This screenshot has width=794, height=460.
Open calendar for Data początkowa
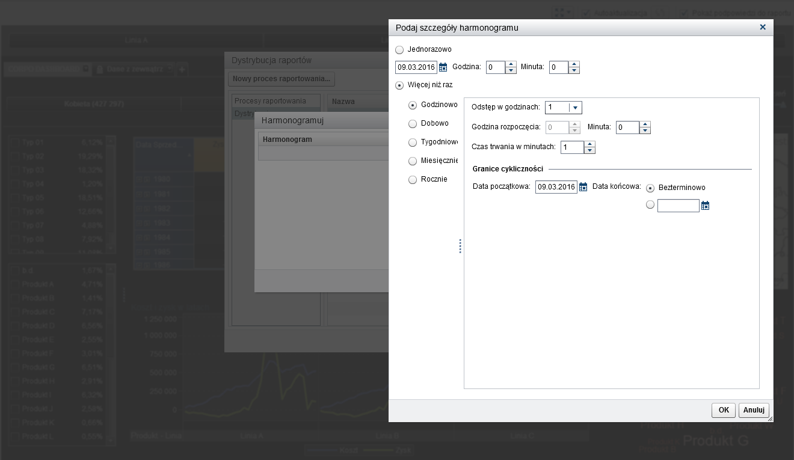click(x=583, y=187)
